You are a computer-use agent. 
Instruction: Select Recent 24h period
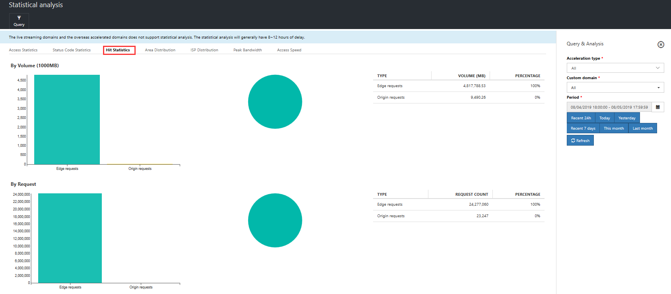(581, 118)
